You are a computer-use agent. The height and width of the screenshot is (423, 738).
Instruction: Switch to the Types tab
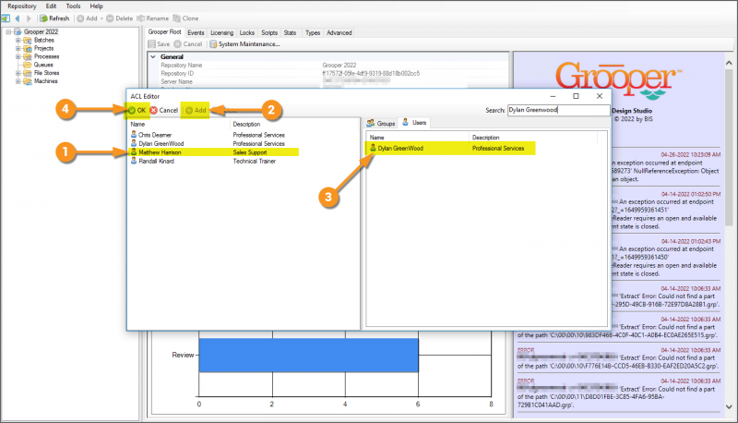coord(313,32)
